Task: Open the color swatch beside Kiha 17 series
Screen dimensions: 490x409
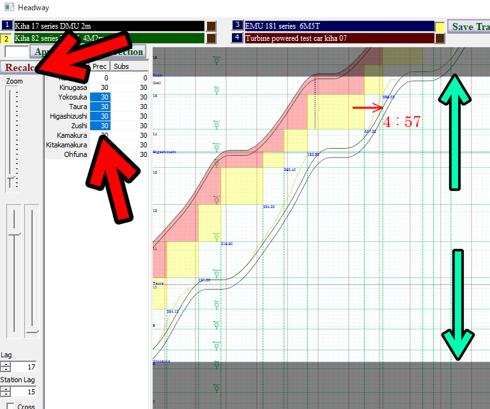Action: [x=212, y=26]
